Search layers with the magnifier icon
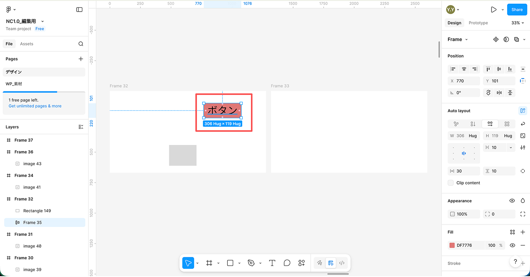The height and width of the screenshot is (277, 530). coord(81,44)
